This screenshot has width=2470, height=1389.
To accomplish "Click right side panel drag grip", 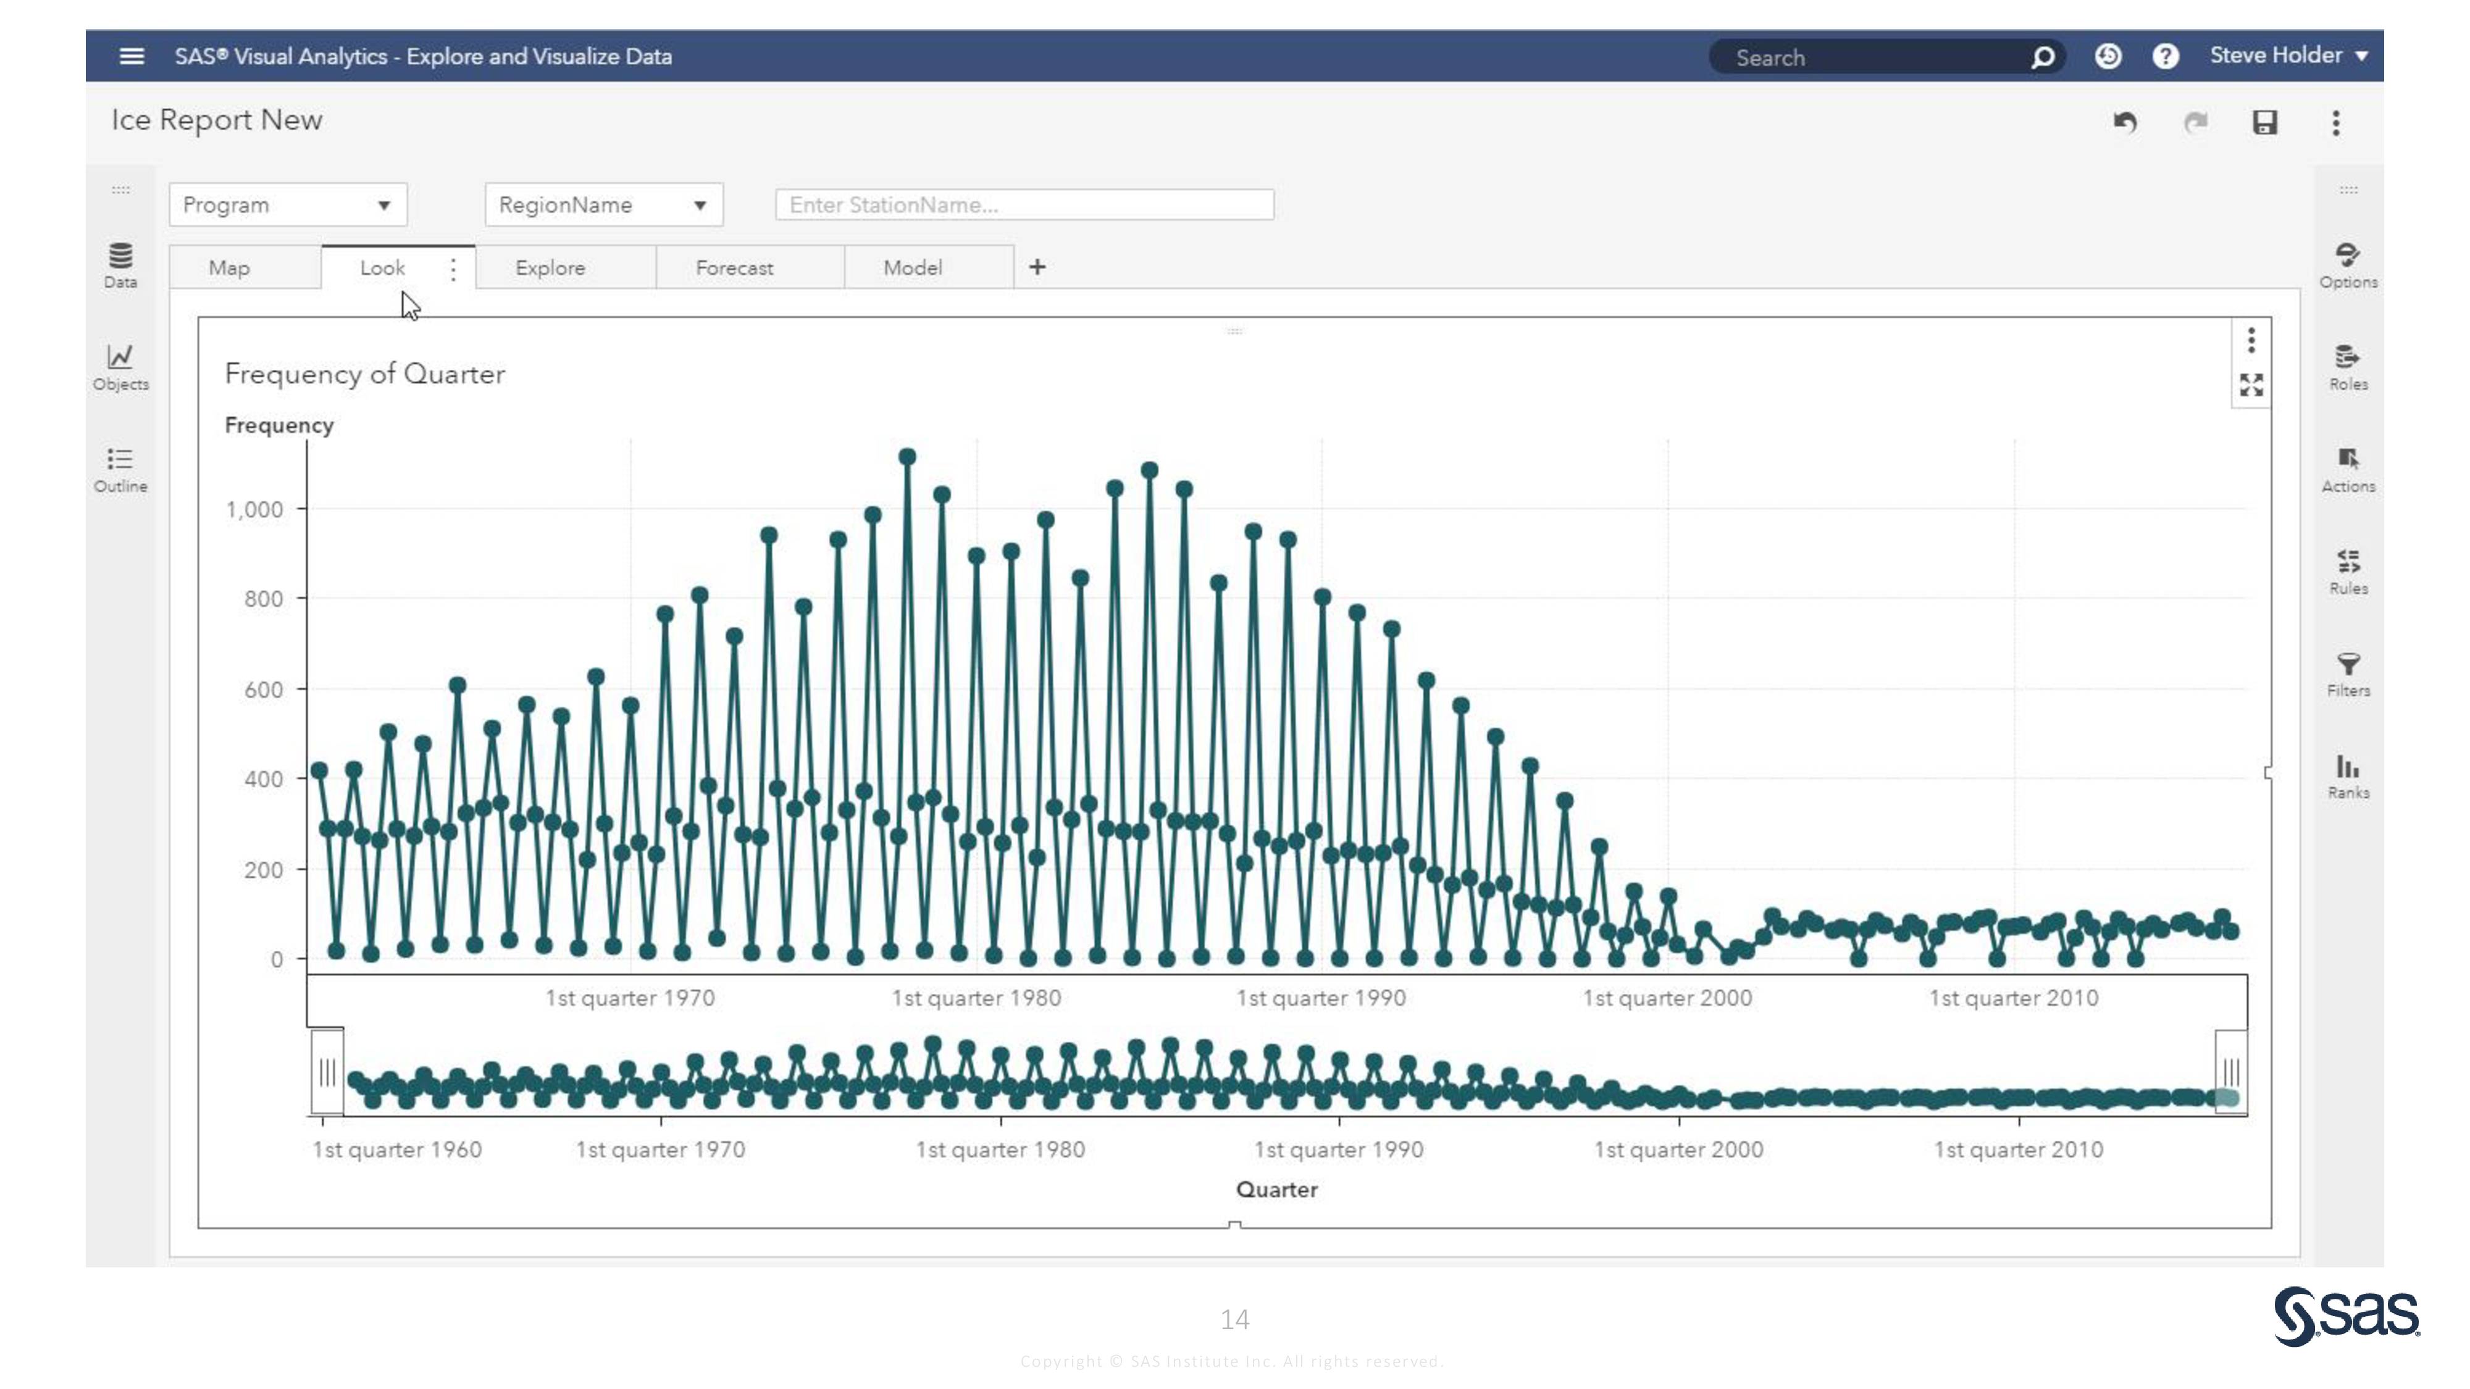I will click(x=2348, y=190).
